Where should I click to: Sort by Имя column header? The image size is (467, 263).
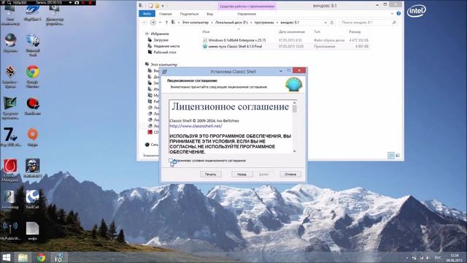(206, 31)
